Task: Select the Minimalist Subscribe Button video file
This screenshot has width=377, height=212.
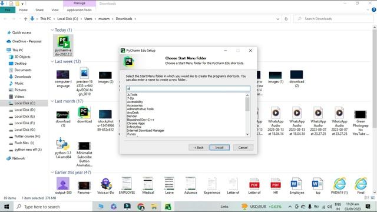Action: tap(84, 146)
